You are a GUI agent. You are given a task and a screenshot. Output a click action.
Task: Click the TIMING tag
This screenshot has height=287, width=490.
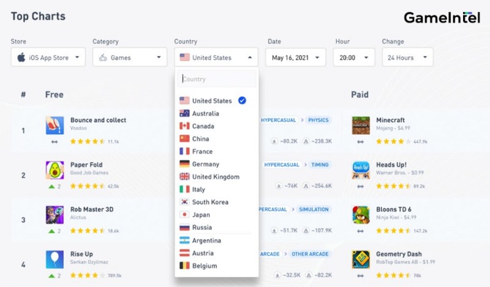320,165
